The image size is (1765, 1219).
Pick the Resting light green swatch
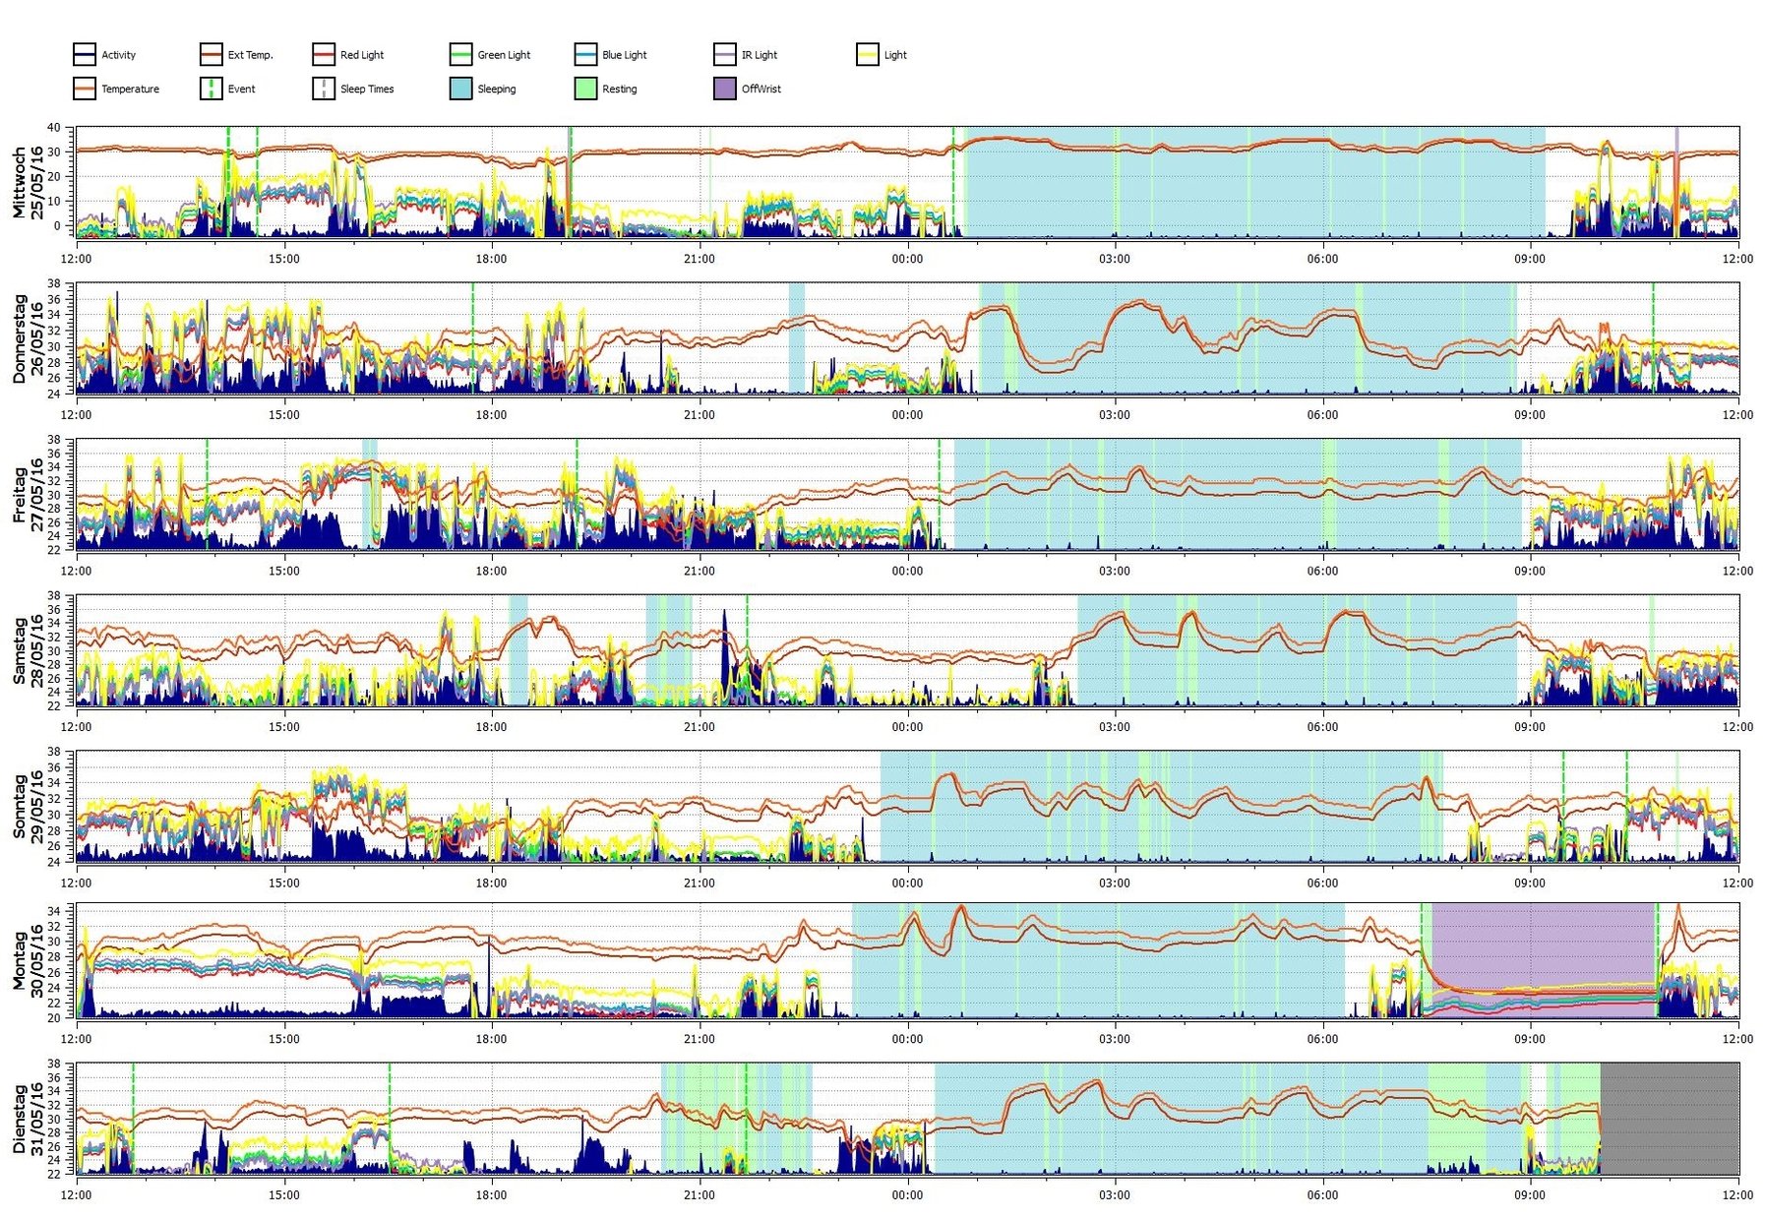tap(585, 89)
